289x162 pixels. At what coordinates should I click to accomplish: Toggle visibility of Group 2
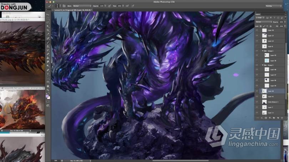click(257, 51)
